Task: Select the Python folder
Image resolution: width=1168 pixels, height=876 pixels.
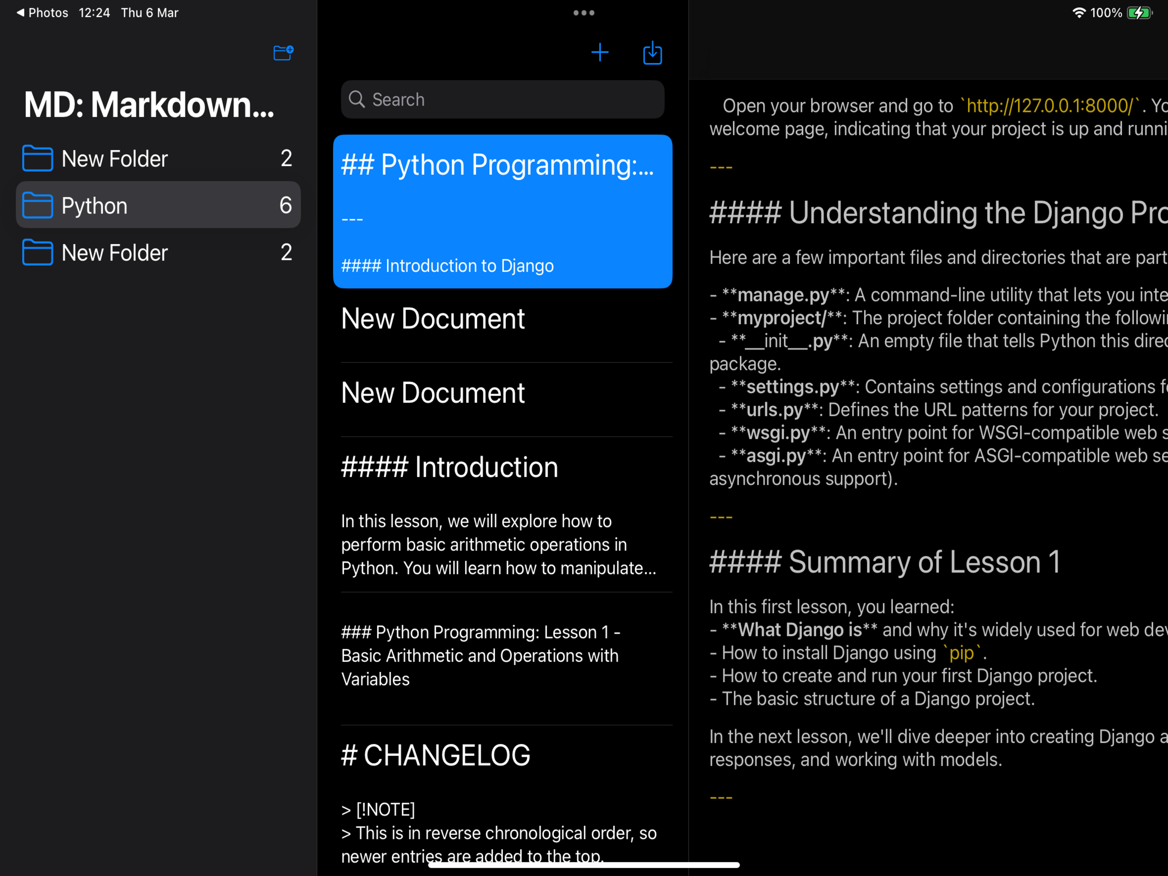Action: pos(158,205)
